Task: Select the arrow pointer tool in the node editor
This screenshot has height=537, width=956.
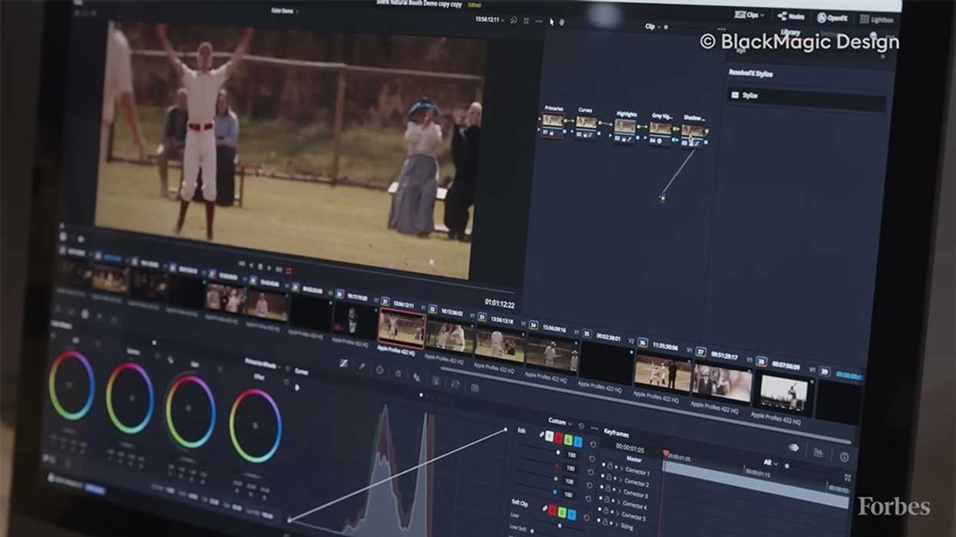Action: [551, 22]
